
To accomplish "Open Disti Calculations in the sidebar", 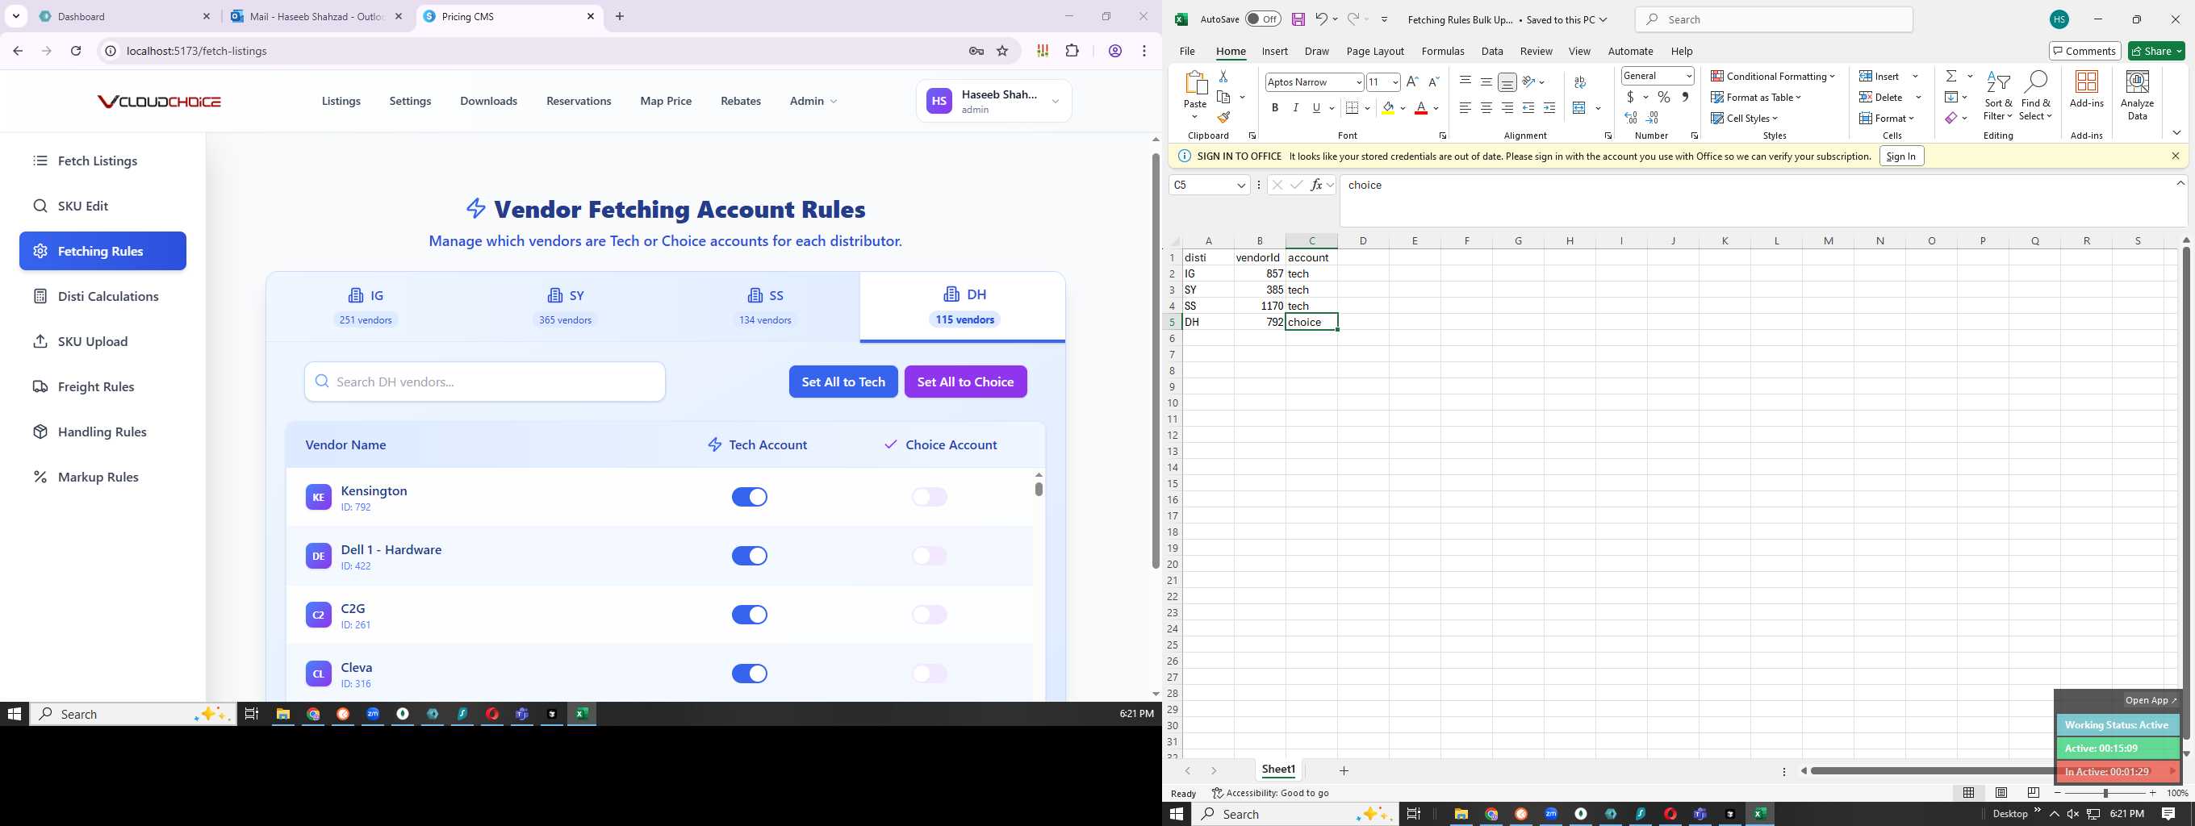I will [102, 296].
